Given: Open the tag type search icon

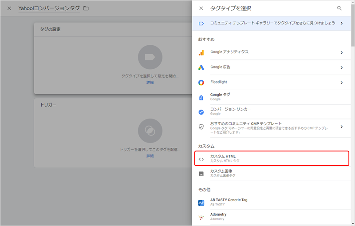Looking at the screenshot, I should (339, 8).
